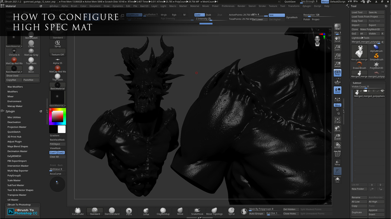This screenshot has height=219, width=391.
Task: Open the Stroke menu
Action: (x=262, y=6)
